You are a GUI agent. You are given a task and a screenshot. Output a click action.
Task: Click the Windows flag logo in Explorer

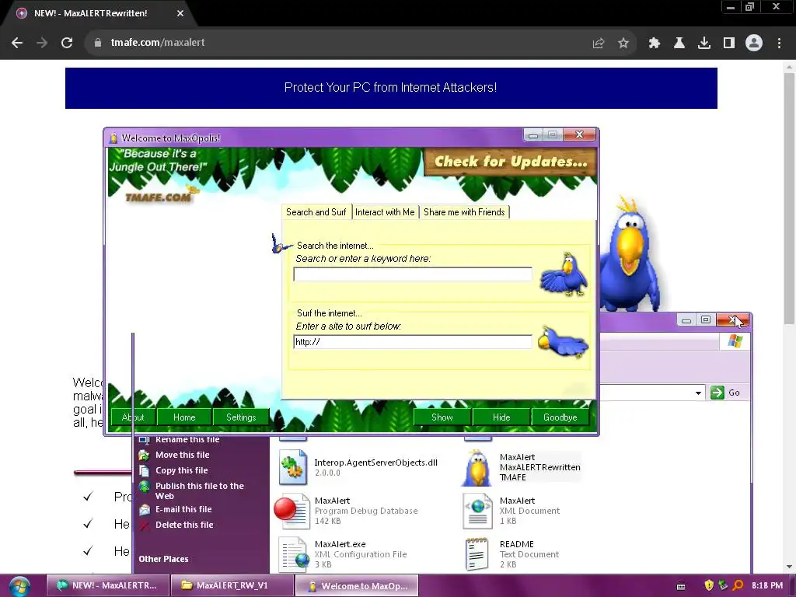(735, 341)
